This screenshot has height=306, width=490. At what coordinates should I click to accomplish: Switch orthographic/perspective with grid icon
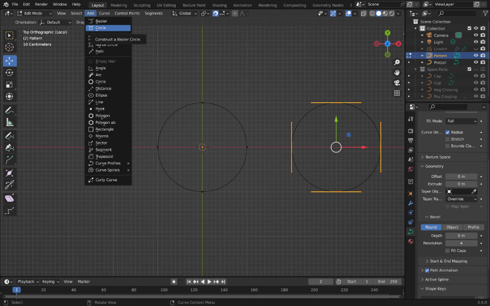pyautogui.click(x=397, y=93)
